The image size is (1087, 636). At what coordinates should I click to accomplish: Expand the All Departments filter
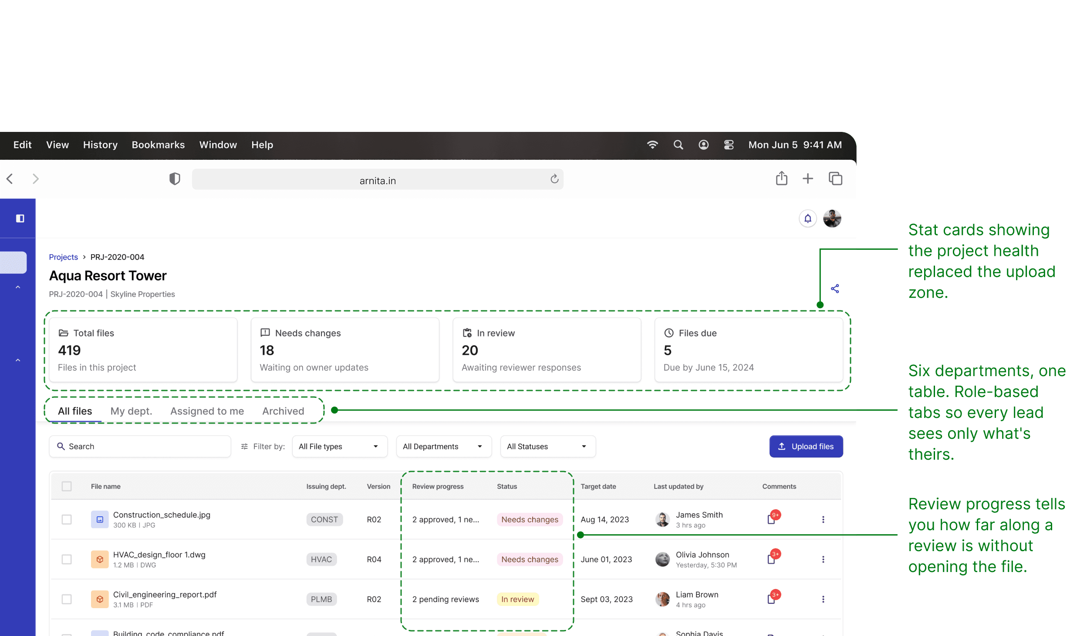click(x=443, y=447)
